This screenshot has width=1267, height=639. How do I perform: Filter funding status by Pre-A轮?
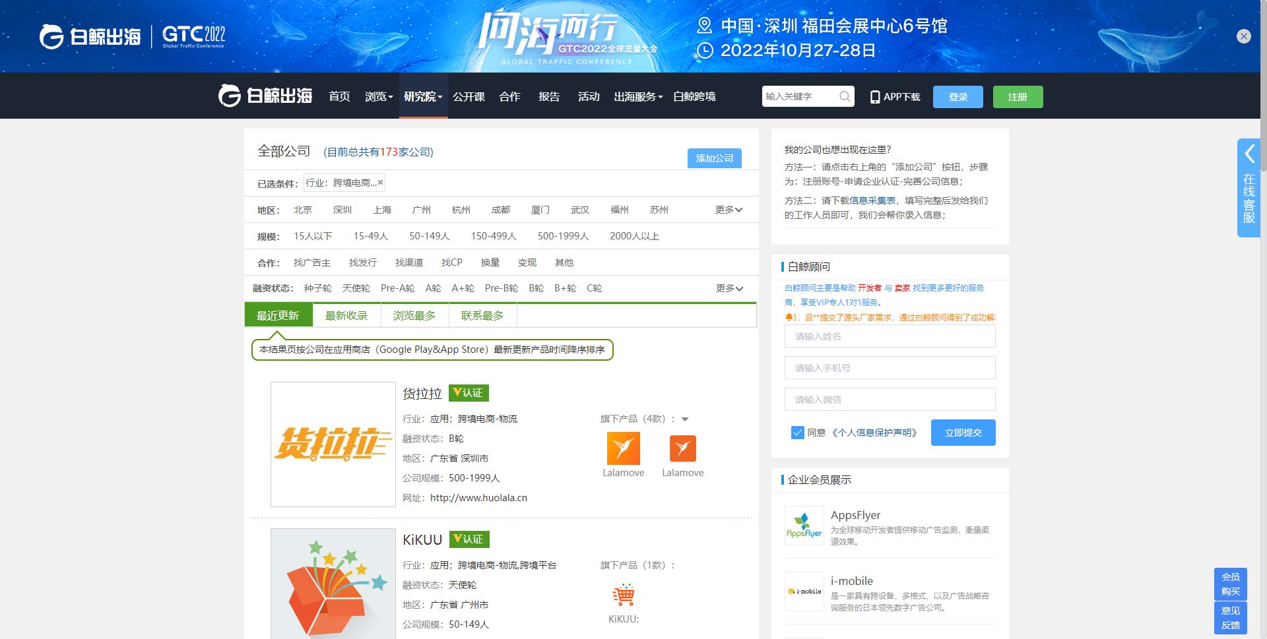(x=398, y=288)
